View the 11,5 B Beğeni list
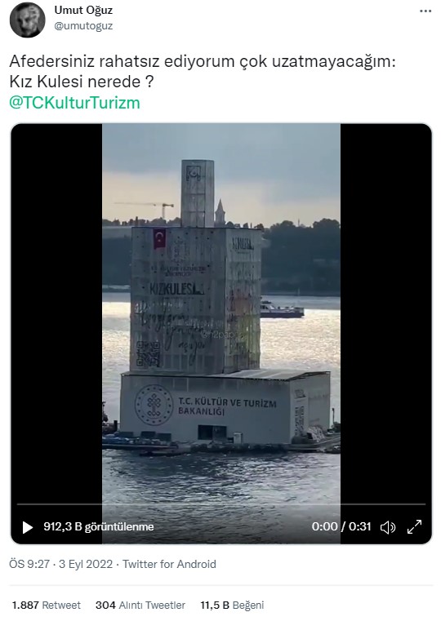The image size is (441, 621). 232,605
